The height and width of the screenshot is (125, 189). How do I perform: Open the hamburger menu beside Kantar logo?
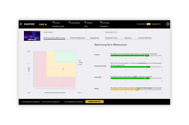click(x=21, y=24)
